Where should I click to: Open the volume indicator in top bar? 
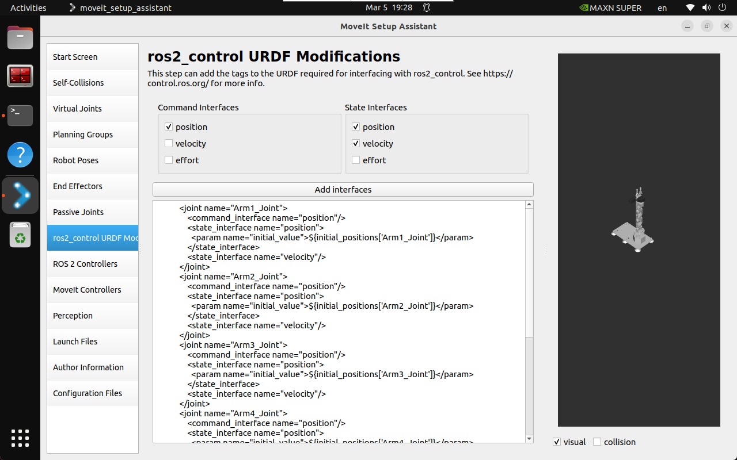[x=708, y=8]
